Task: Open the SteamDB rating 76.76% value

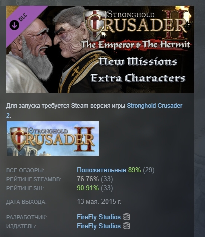Action: pyautogui.click(x=88, y=179)
